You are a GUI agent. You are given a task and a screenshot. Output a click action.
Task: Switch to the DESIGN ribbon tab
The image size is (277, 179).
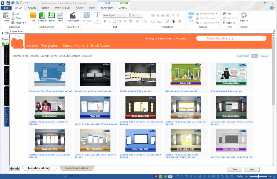coord(32,8)
